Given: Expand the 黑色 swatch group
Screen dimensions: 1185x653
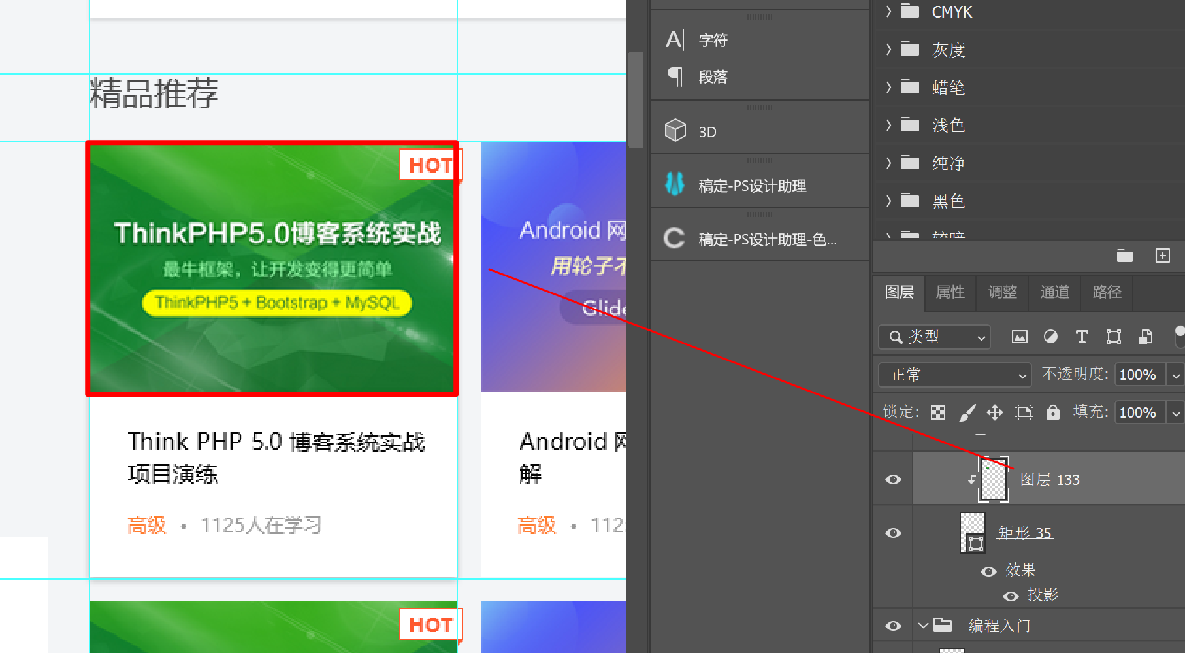Looking at the screenshot, I should [888, 200].
